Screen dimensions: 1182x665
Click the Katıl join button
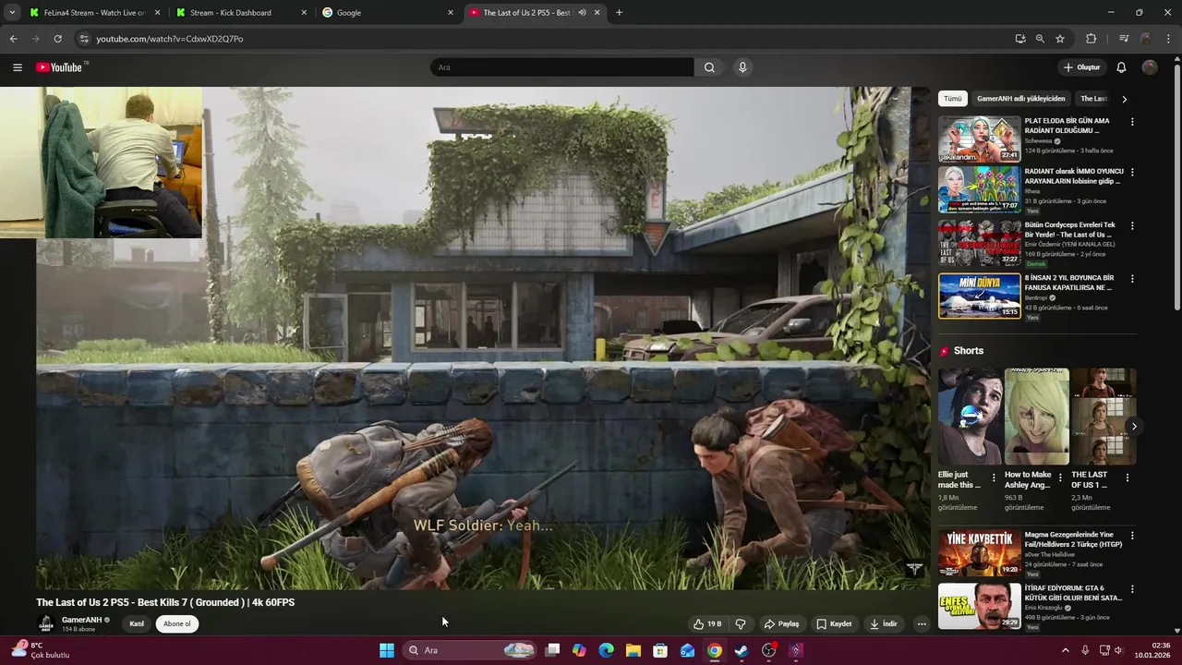pyautogui.click(x=137, y=623)
